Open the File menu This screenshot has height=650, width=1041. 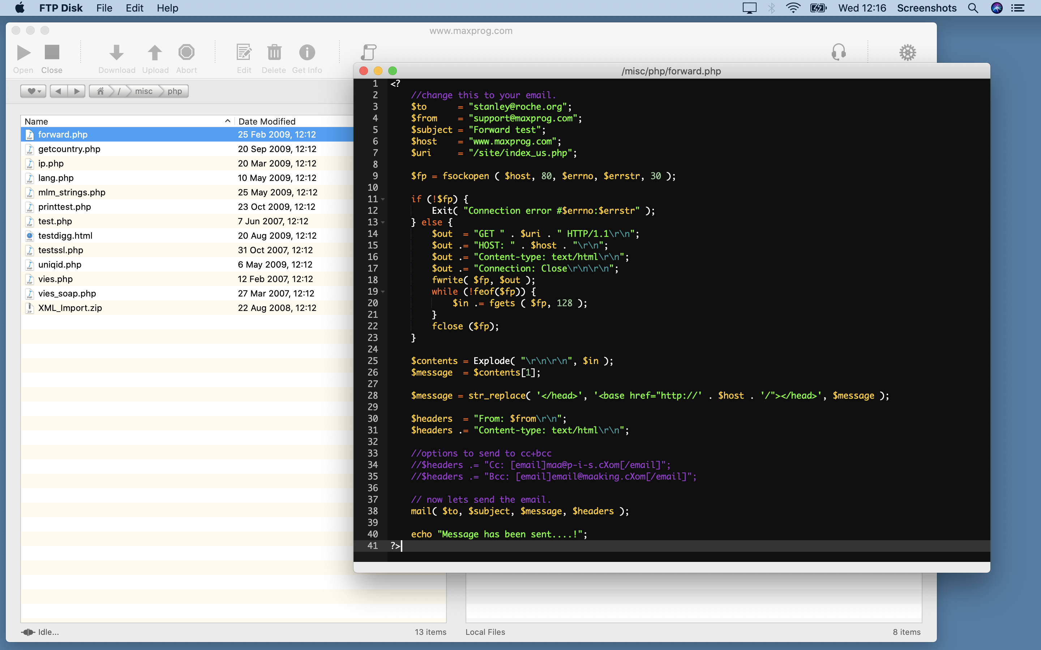[x=104, y=8]
